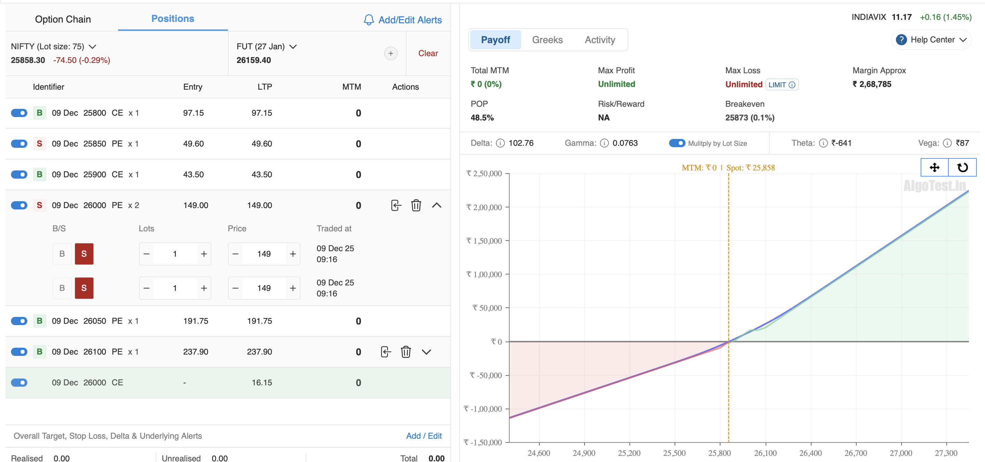This screenshot has width=985, height=462.
Task: Open the Greeks tab
Action: pyautogui.click(x=547, y=40)
